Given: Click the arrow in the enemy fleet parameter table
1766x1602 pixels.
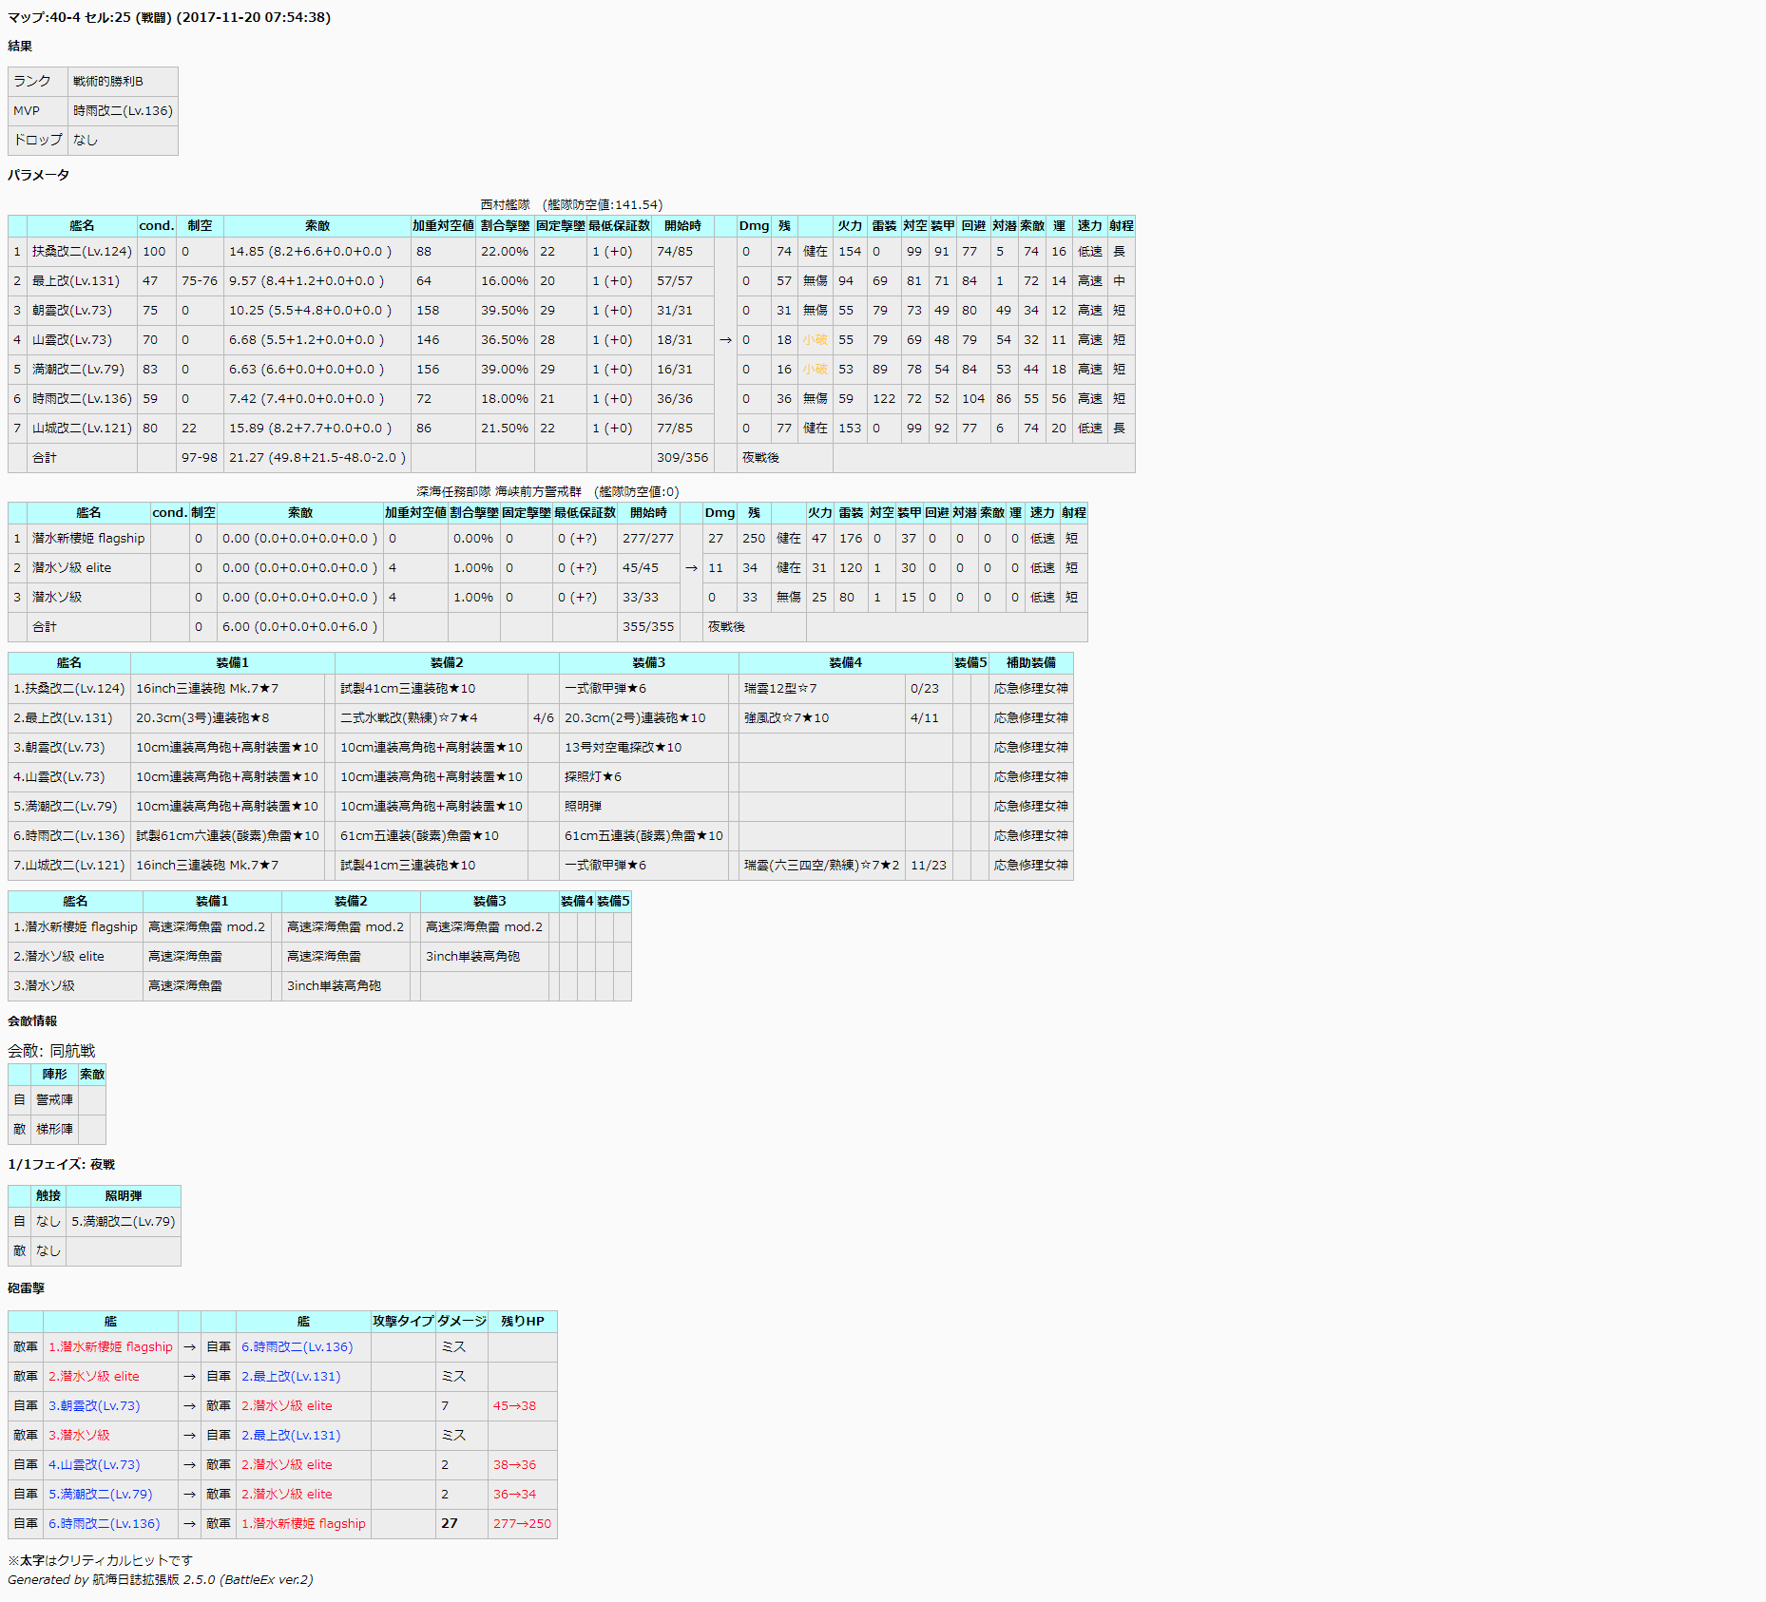Looking at the screenshot, I should pos(691,568).
